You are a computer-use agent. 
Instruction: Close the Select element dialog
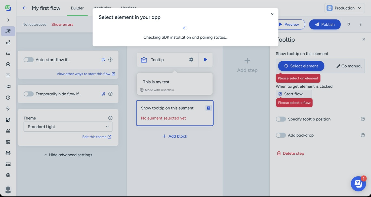click(272, 14)
